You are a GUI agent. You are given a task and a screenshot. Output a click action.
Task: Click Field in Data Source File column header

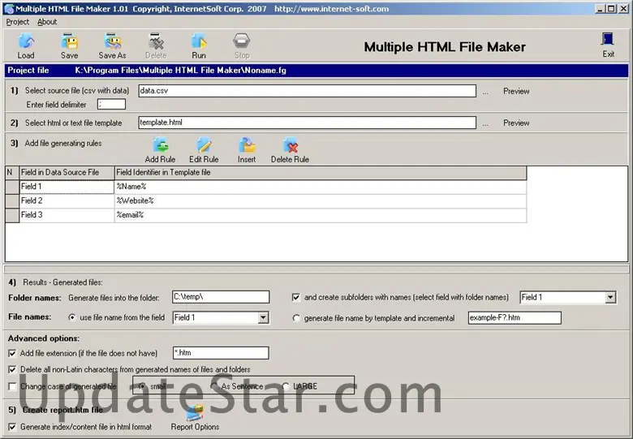coord(67,173)
